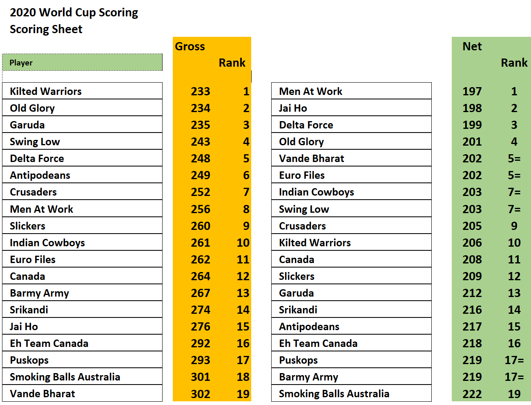The height and width of the screenshot is (405, 531).
Task: Select the Smoking Balls Australia gross-list cell
Action: 82,377
